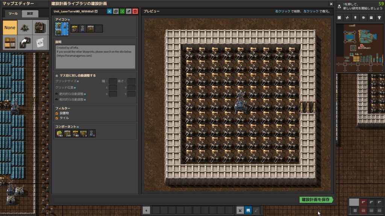
Task: Select 絶対的な自動調整 radio button
Action: tap(57, 94)
